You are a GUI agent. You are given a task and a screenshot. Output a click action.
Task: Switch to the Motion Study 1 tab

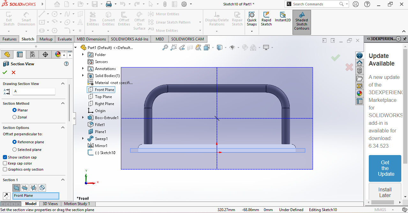tap(77, 204)
